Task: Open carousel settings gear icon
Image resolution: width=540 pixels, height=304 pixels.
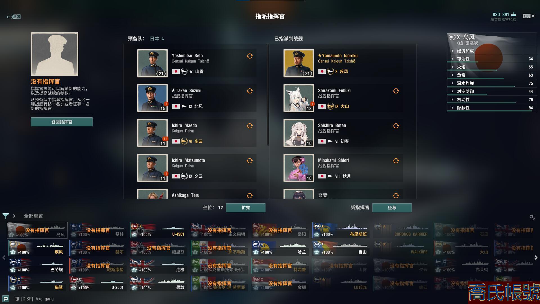Action: tap(532, 217)
